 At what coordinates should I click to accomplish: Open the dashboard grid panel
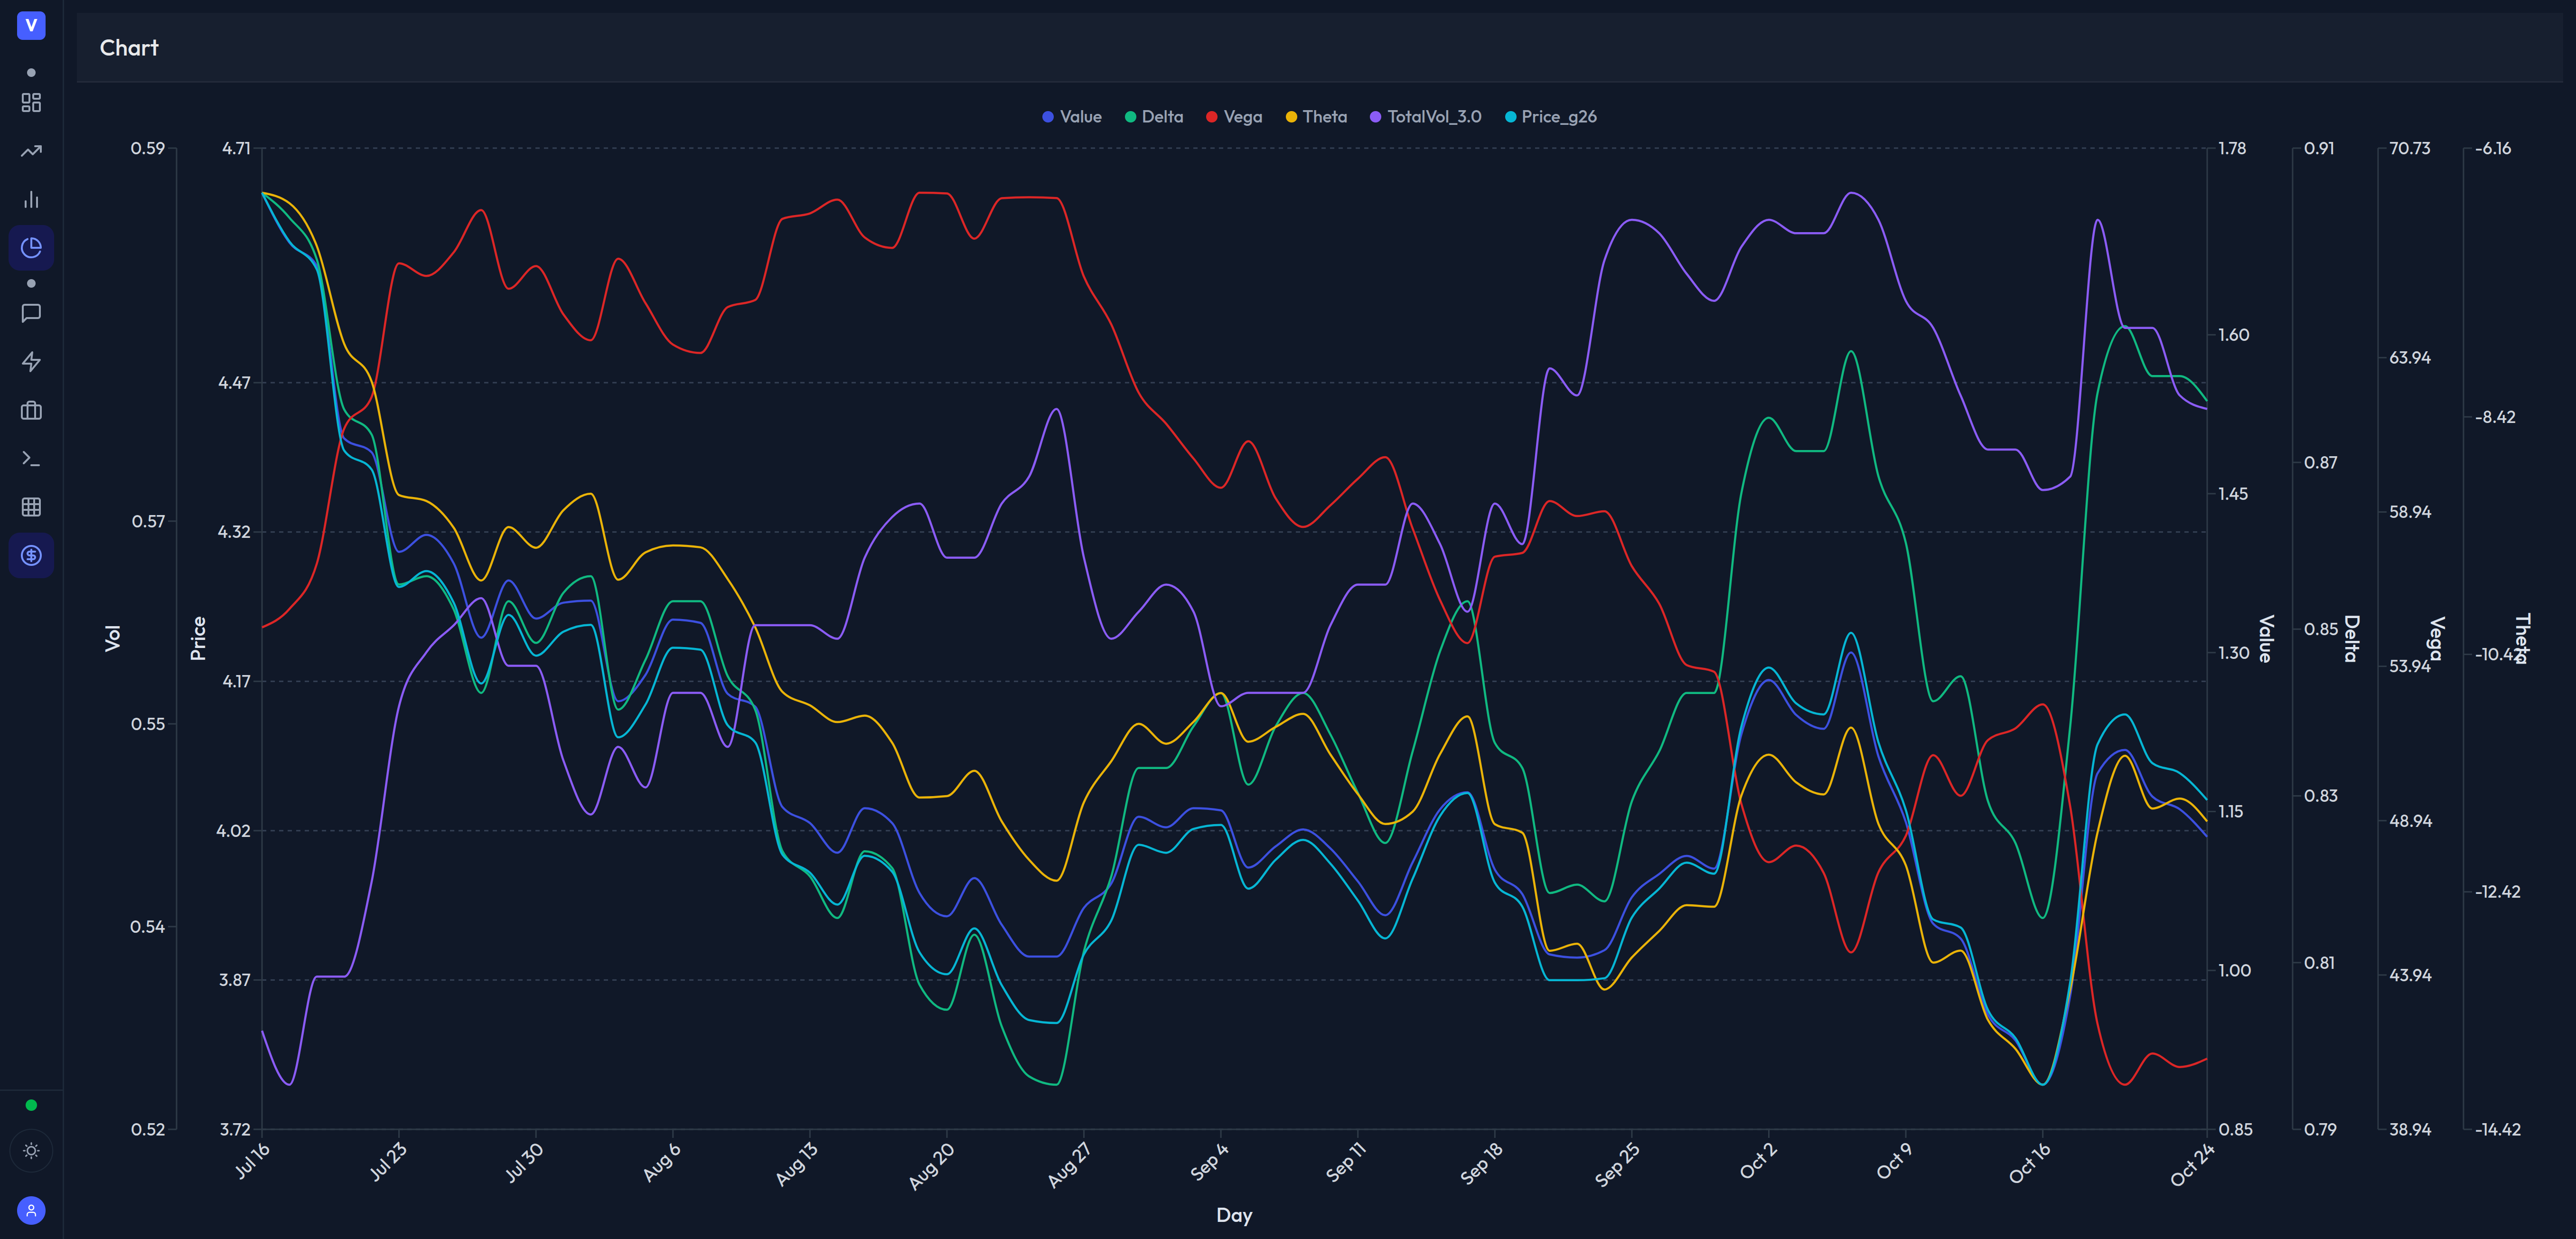click(x=31, y=102)
